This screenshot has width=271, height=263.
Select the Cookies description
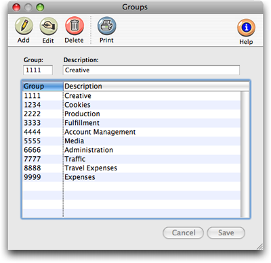[x=77, y=105]
